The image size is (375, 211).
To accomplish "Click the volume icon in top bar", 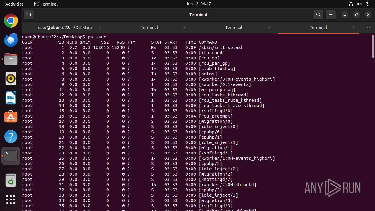I will tap(359, 4).
